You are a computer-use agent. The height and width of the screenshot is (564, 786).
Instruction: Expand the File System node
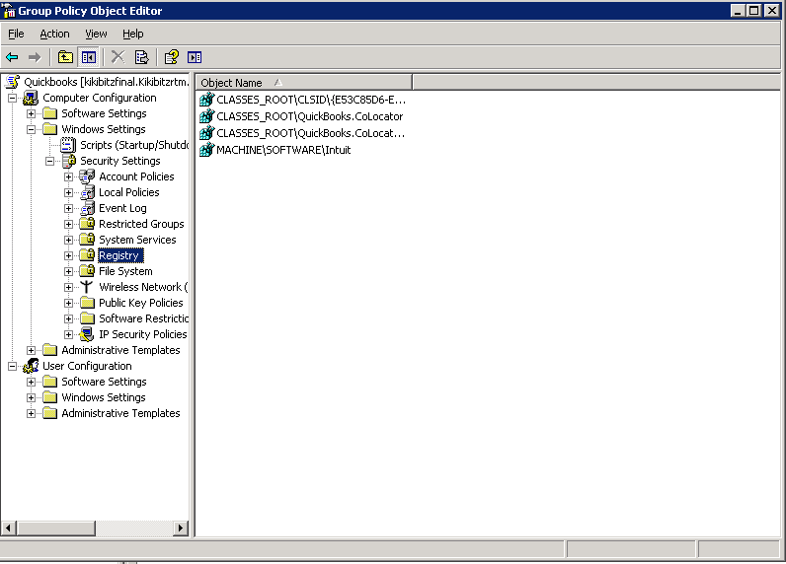pyautogui.click(x=69, y=271)
